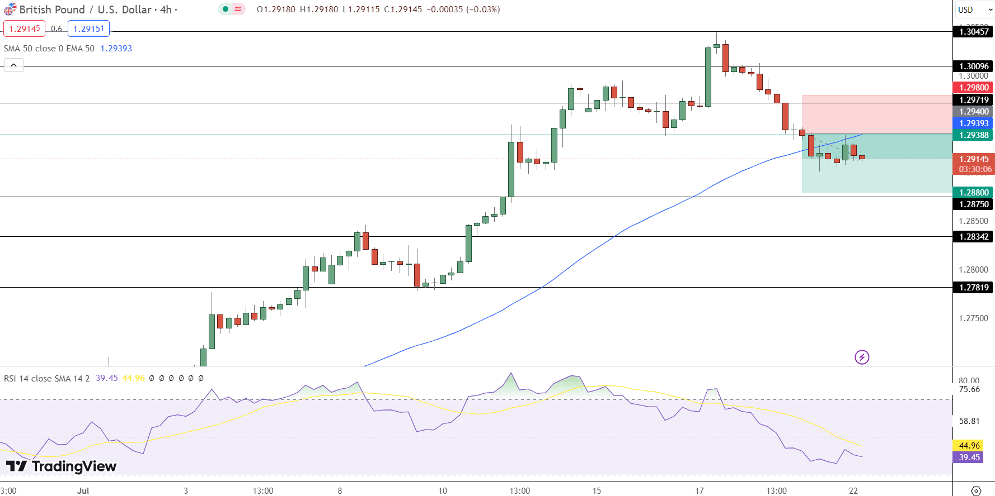Screen dimensions: 995x496
Task: Click the 1.27819 horizontal line price label
Action: [x=974, y=288]
